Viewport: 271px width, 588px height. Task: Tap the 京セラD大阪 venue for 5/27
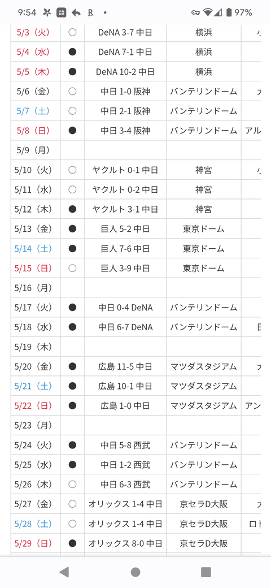[204, 504]
